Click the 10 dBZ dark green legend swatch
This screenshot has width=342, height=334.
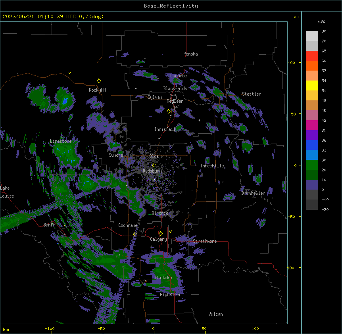[x=312, y=175]
